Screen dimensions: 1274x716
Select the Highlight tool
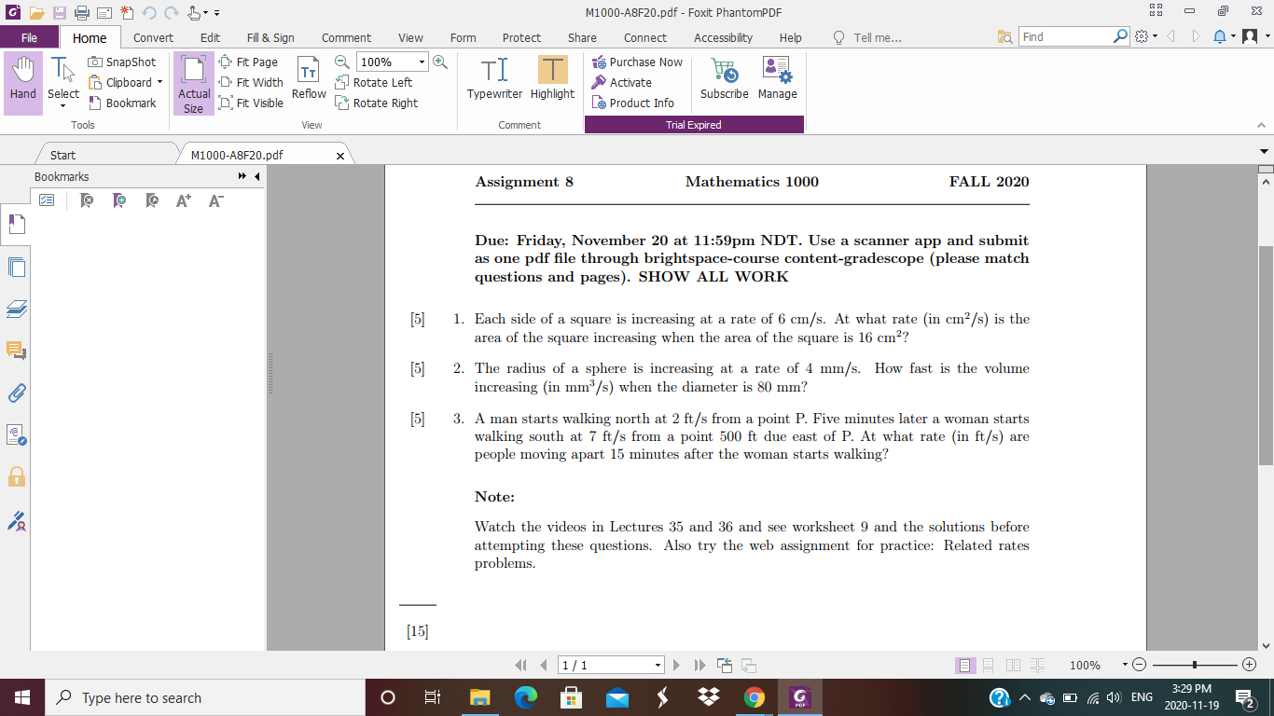click(551, 79)
